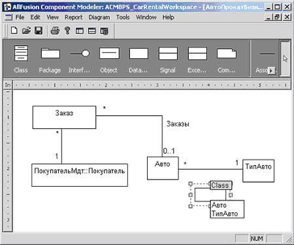The image size is (294, 245).
Task: Select the Покупатель class box
Action: pos(80,175)
